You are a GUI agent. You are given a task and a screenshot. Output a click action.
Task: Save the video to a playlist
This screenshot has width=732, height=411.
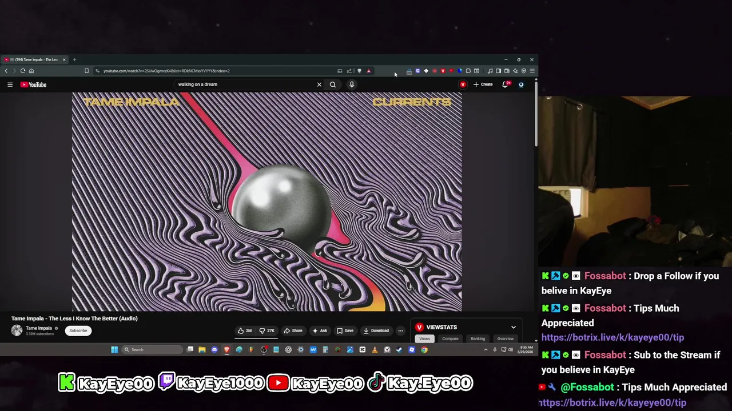point(345,331)
